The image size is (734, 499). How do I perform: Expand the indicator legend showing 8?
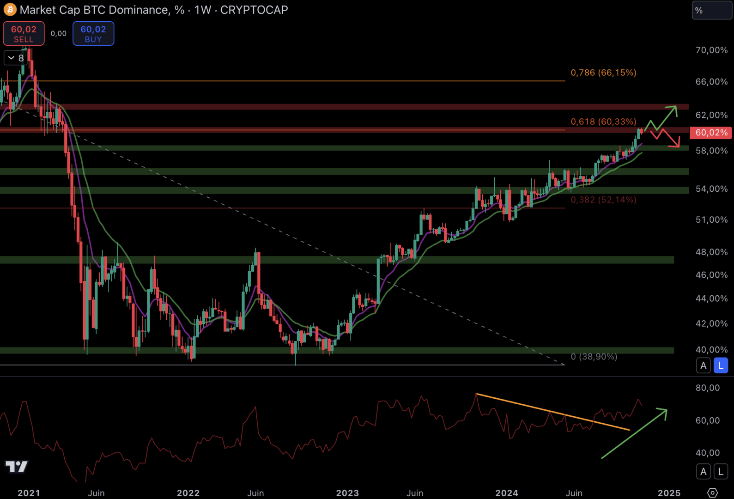point(16,58)
